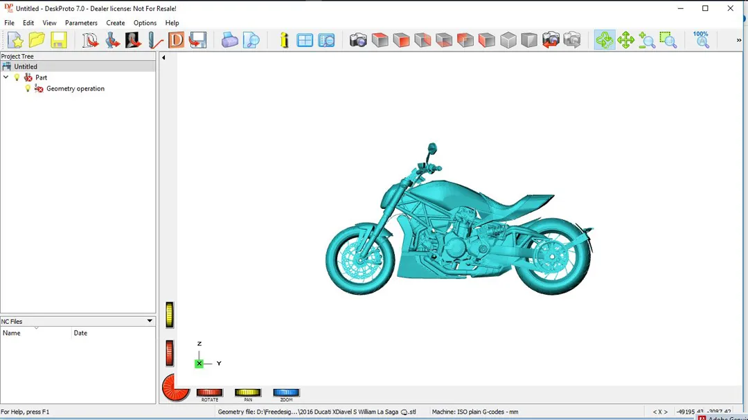Screen dimensions: 748x420
Task: Collapse the Part tree node
Action: (6, 77)
